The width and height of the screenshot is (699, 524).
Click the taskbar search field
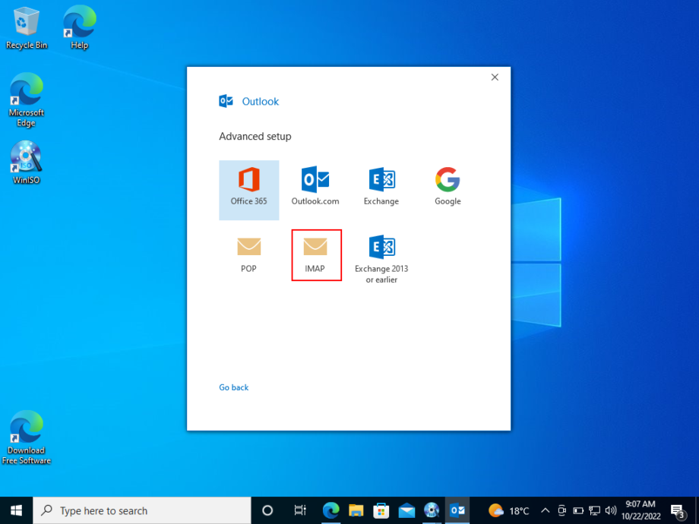click(141, 510)
